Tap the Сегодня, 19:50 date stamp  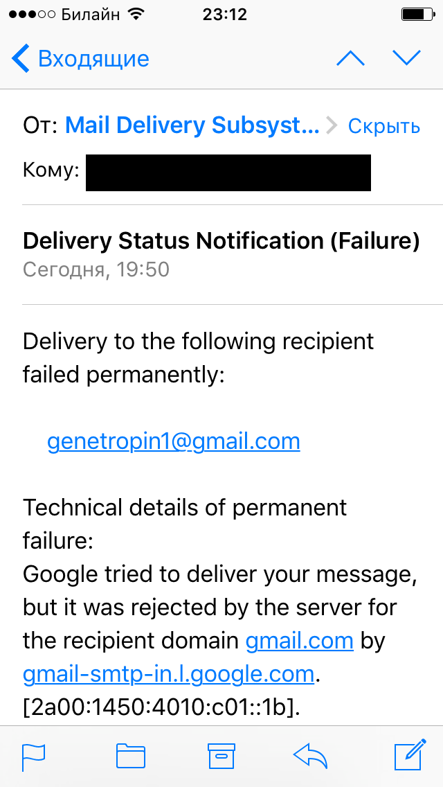click(96, 269)
